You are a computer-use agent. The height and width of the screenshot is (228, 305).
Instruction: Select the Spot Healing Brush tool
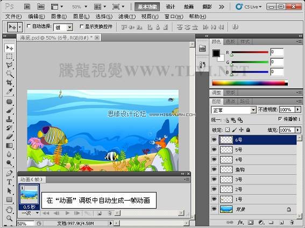[x=9, y=102]
